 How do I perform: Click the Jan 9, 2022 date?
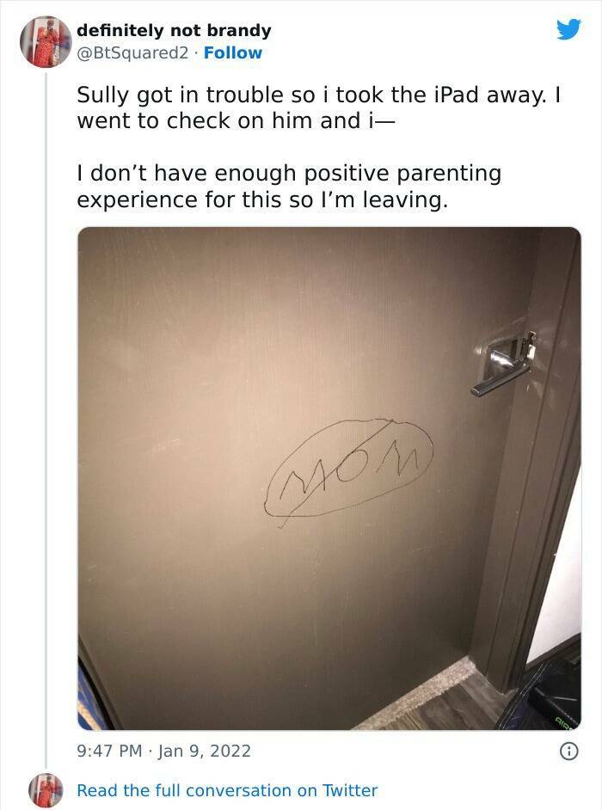204,751
